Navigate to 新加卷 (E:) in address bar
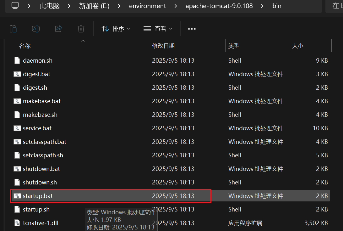The image size is (343, 231). [x=94, y=6]
